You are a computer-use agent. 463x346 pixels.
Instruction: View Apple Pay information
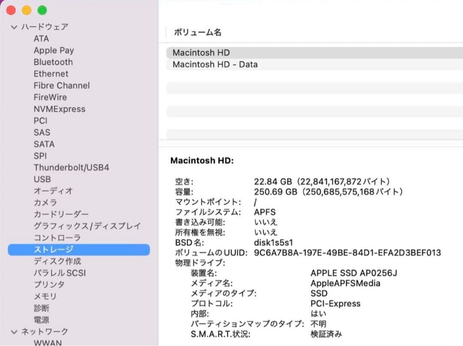click(54, 50)
